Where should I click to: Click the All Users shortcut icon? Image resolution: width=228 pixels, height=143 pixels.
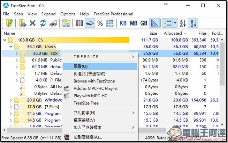click(22, 87)
